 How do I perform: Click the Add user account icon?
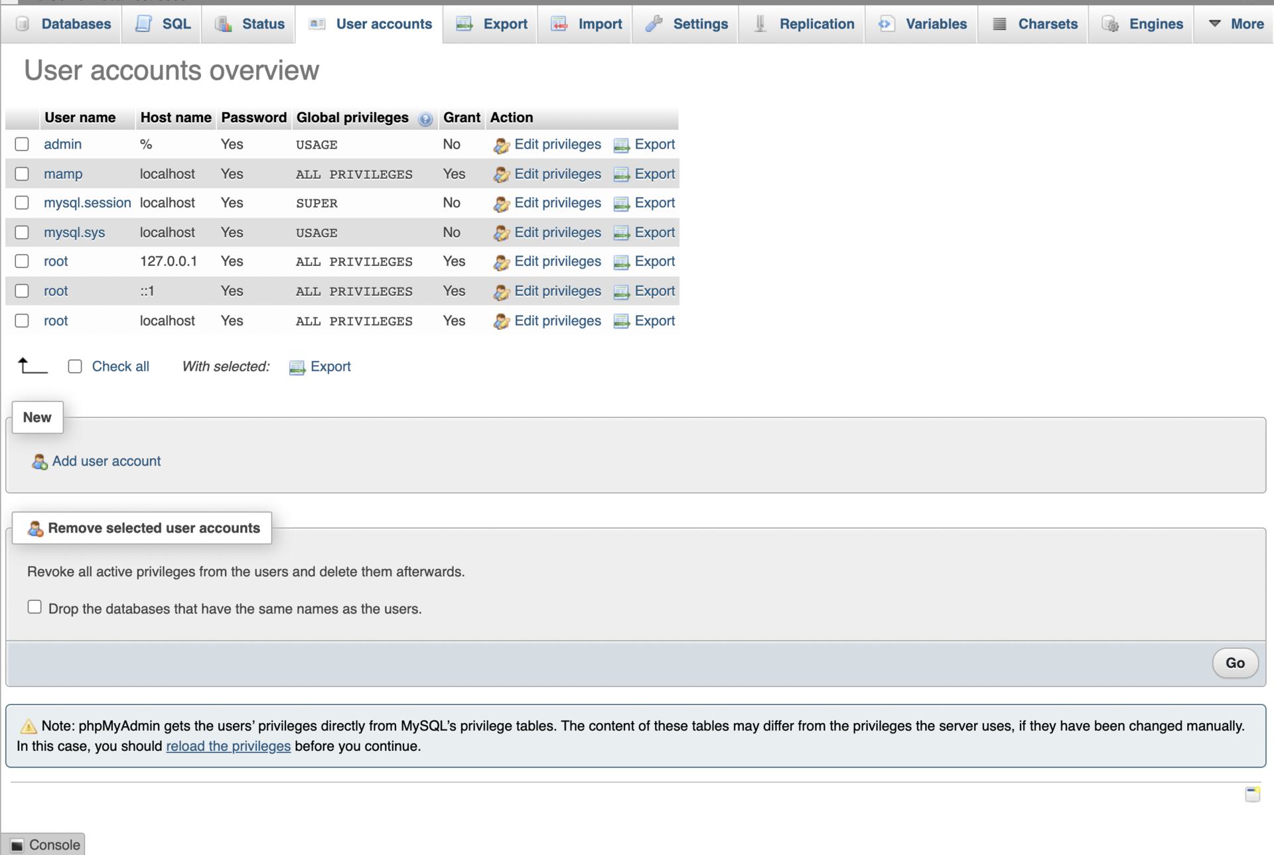tap(39, 462)
